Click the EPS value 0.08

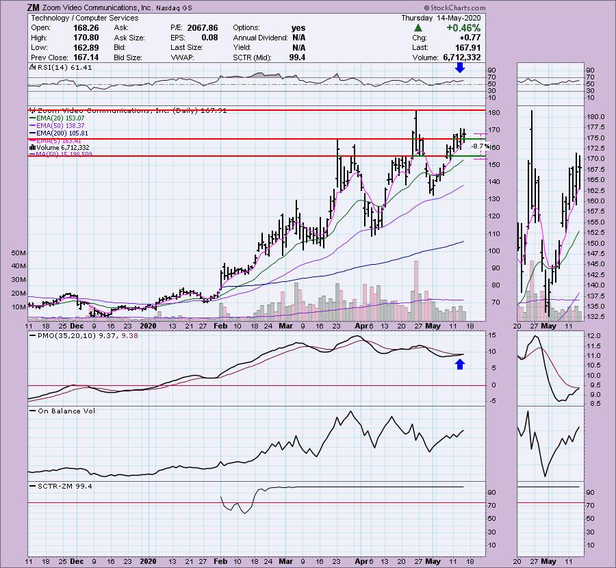point(210,38)
